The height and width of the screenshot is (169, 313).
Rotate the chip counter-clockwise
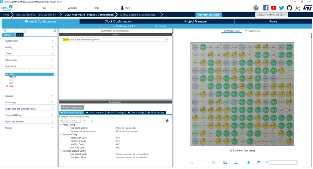coord(236,162)
